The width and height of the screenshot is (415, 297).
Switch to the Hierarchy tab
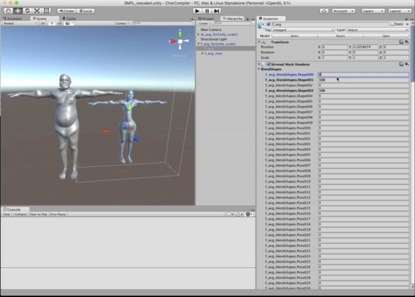232,18
